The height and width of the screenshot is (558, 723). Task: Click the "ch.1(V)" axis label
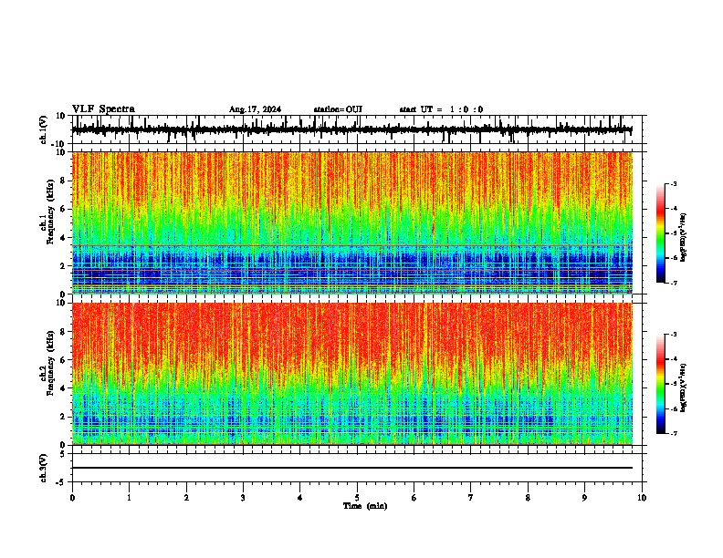tap(44, 129)
